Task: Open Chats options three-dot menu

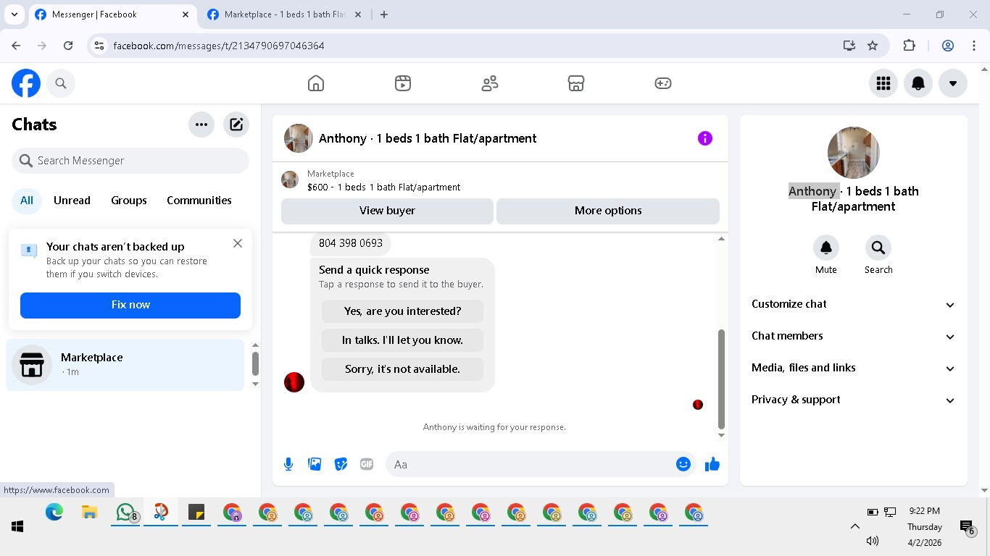Action: tap(201, 125)
